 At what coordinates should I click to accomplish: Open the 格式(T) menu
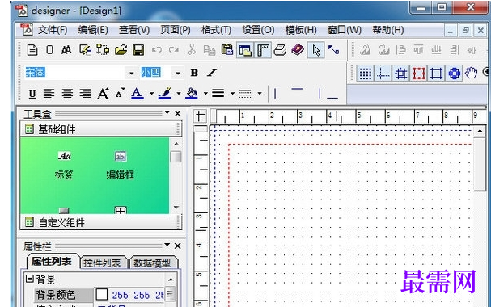click(x=216, y=30)
